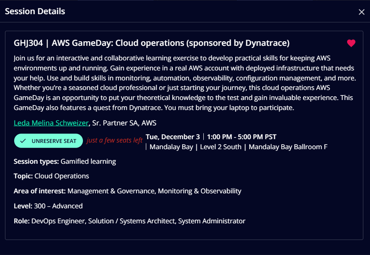Click the GHJ304 AWS GameDay session title
The height and width of the screenshot is (255, 370).
pos(152,43)
